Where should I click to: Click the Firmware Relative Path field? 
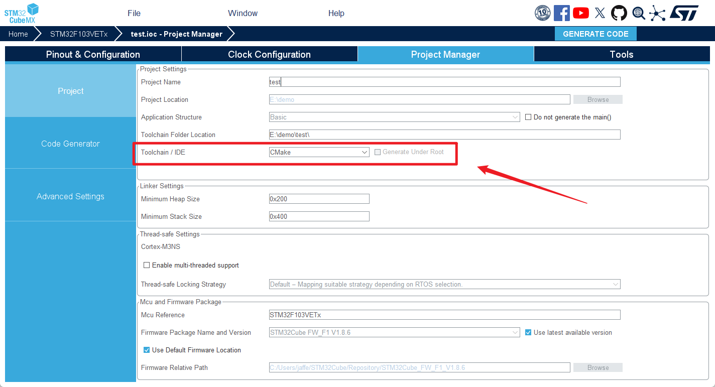click(420, 367)
